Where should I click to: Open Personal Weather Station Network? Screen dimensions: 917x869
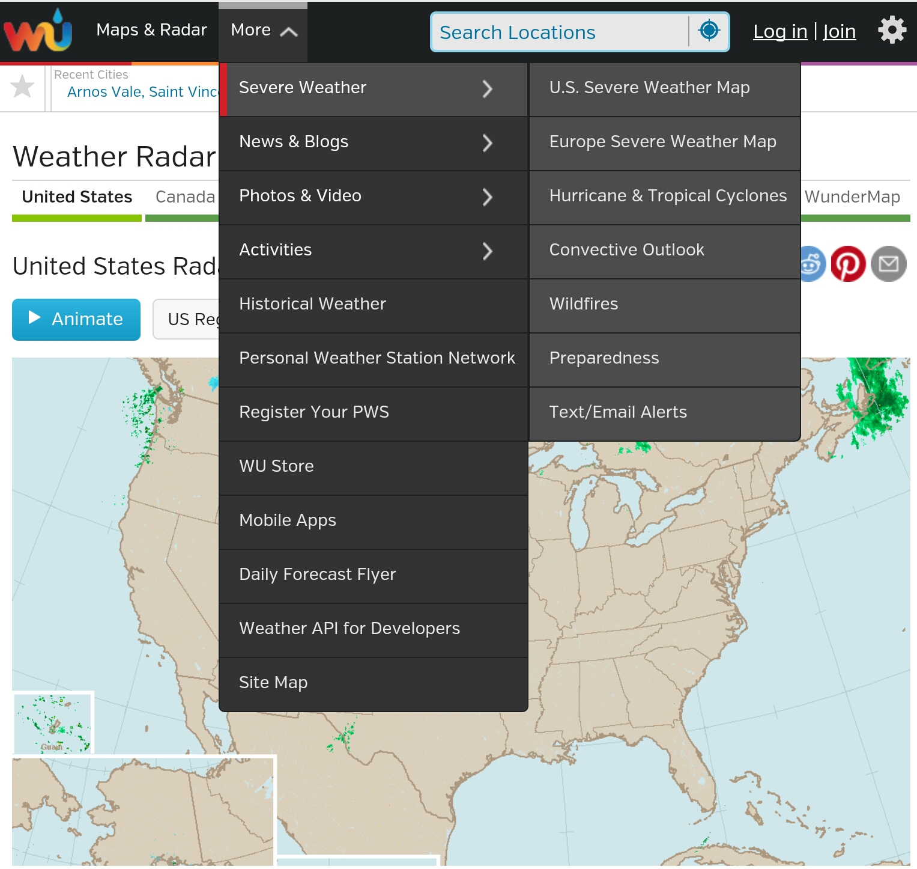(374, 360)
